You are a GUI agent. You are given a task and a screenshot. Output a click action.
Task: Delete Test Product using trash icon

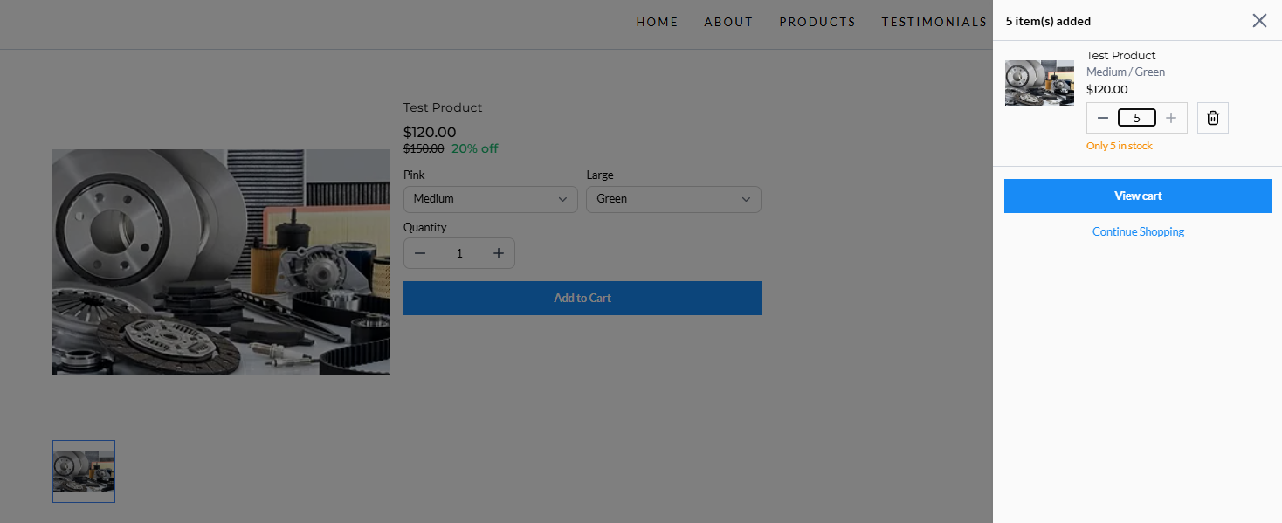click(x=1212, y=118)
